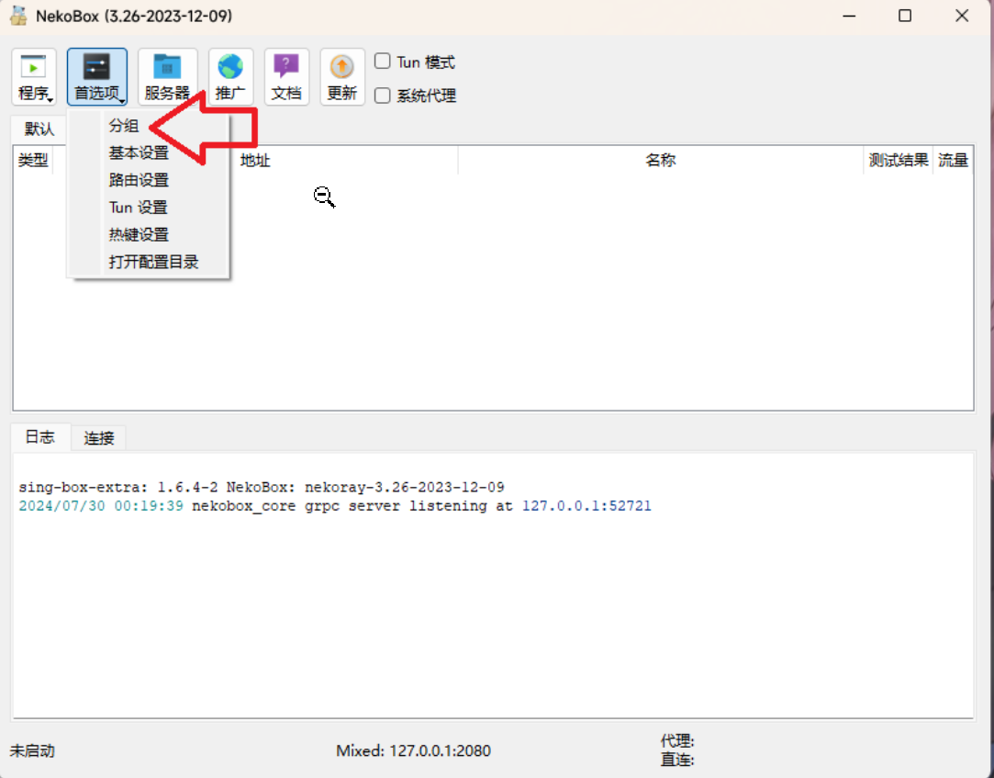This screenshot has height=778, width=994.
Task: Sort by the 名称 column header
Action: tap(661, 160)
